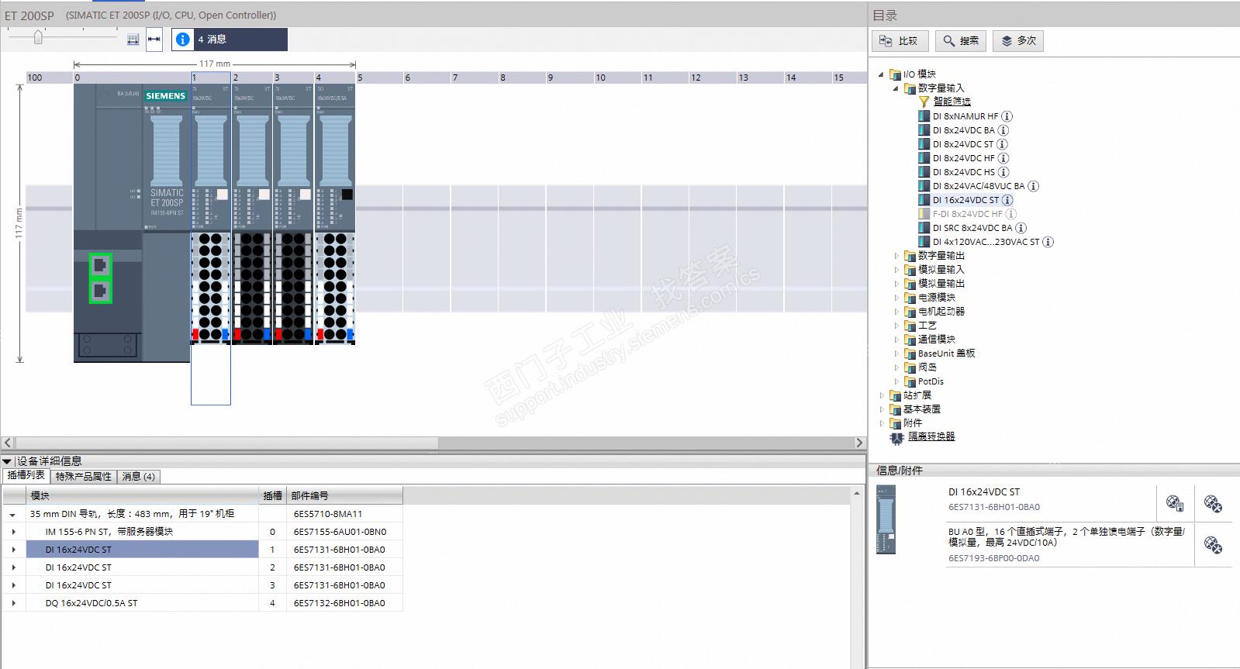1240x669 pixels.
Task: Select the DI module in rack slot 2
Action: coord(252,213)
